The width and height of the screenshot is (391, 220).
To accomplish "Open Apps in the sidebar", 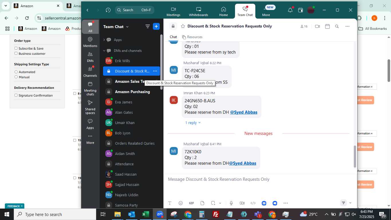I will pyautogui.click(x=90, y=124).
